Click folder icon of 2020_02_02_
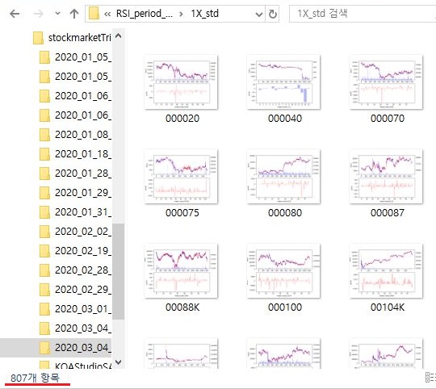 (x=44, y=232)
